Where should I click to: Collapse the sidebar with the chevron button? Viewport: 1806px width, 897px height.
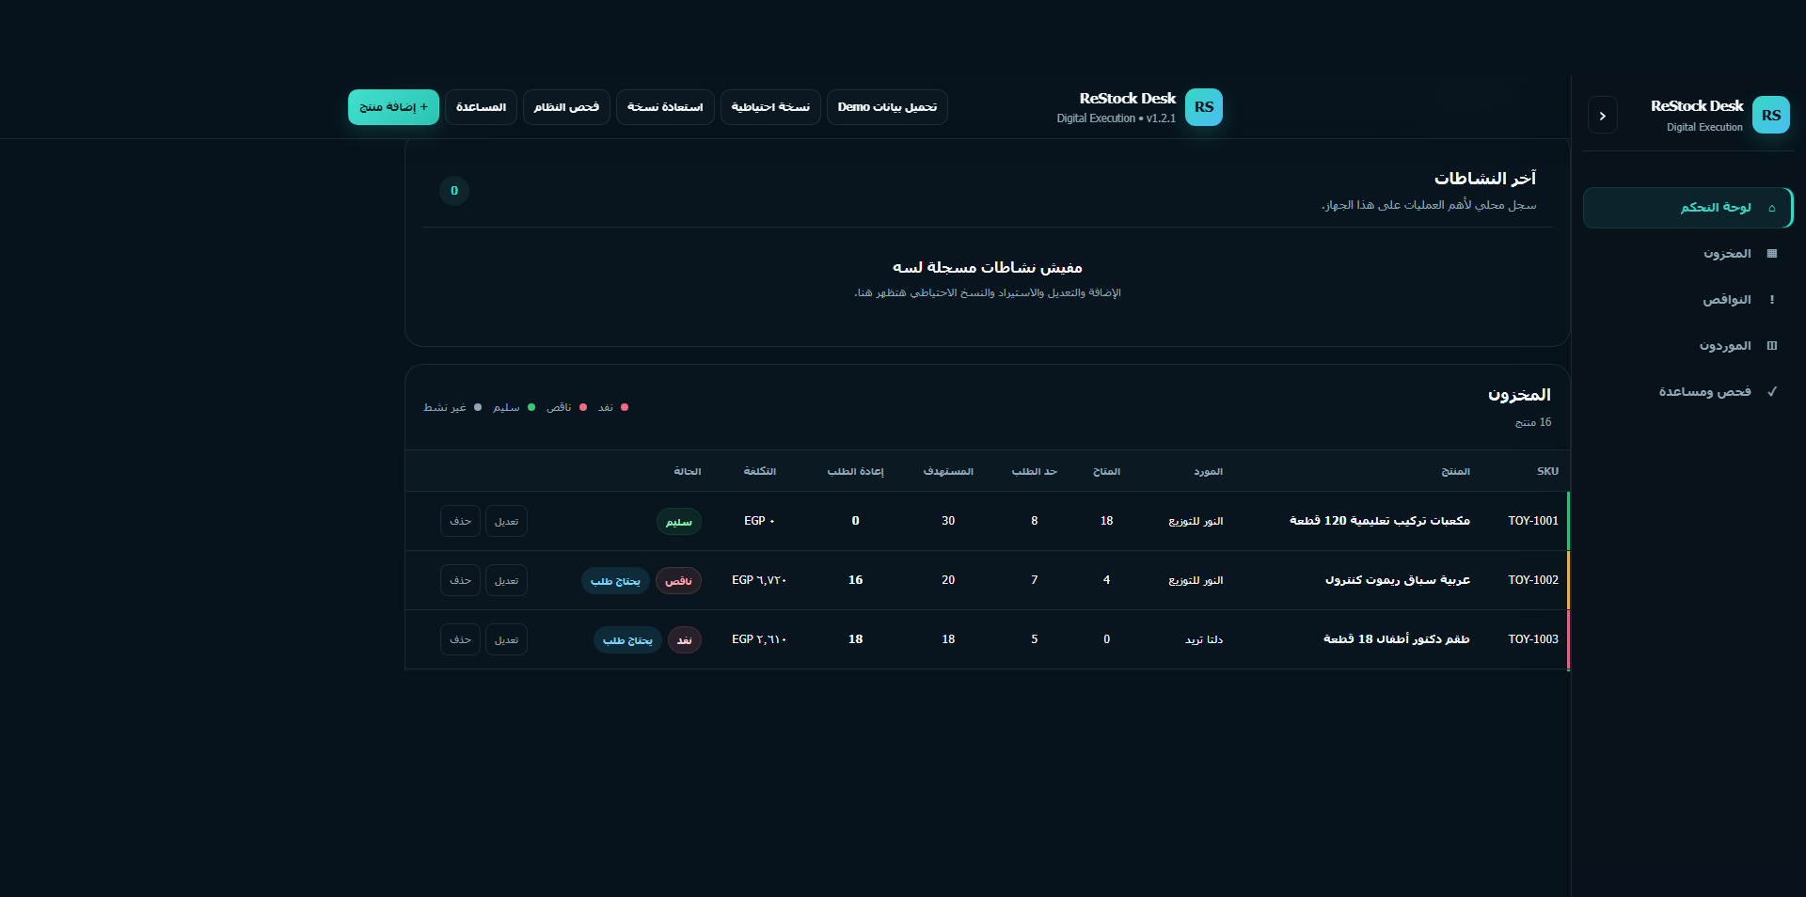coord(1602,115)
